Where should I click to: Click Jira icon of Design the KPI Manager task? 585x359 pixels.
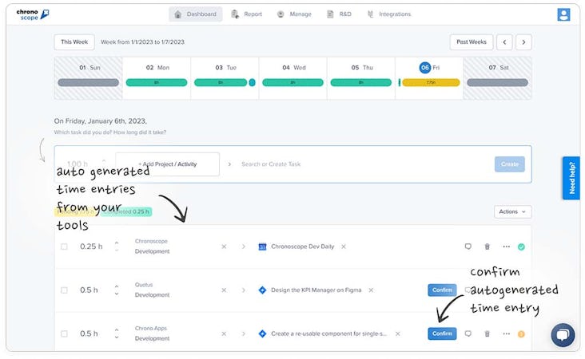pos(262,290)
